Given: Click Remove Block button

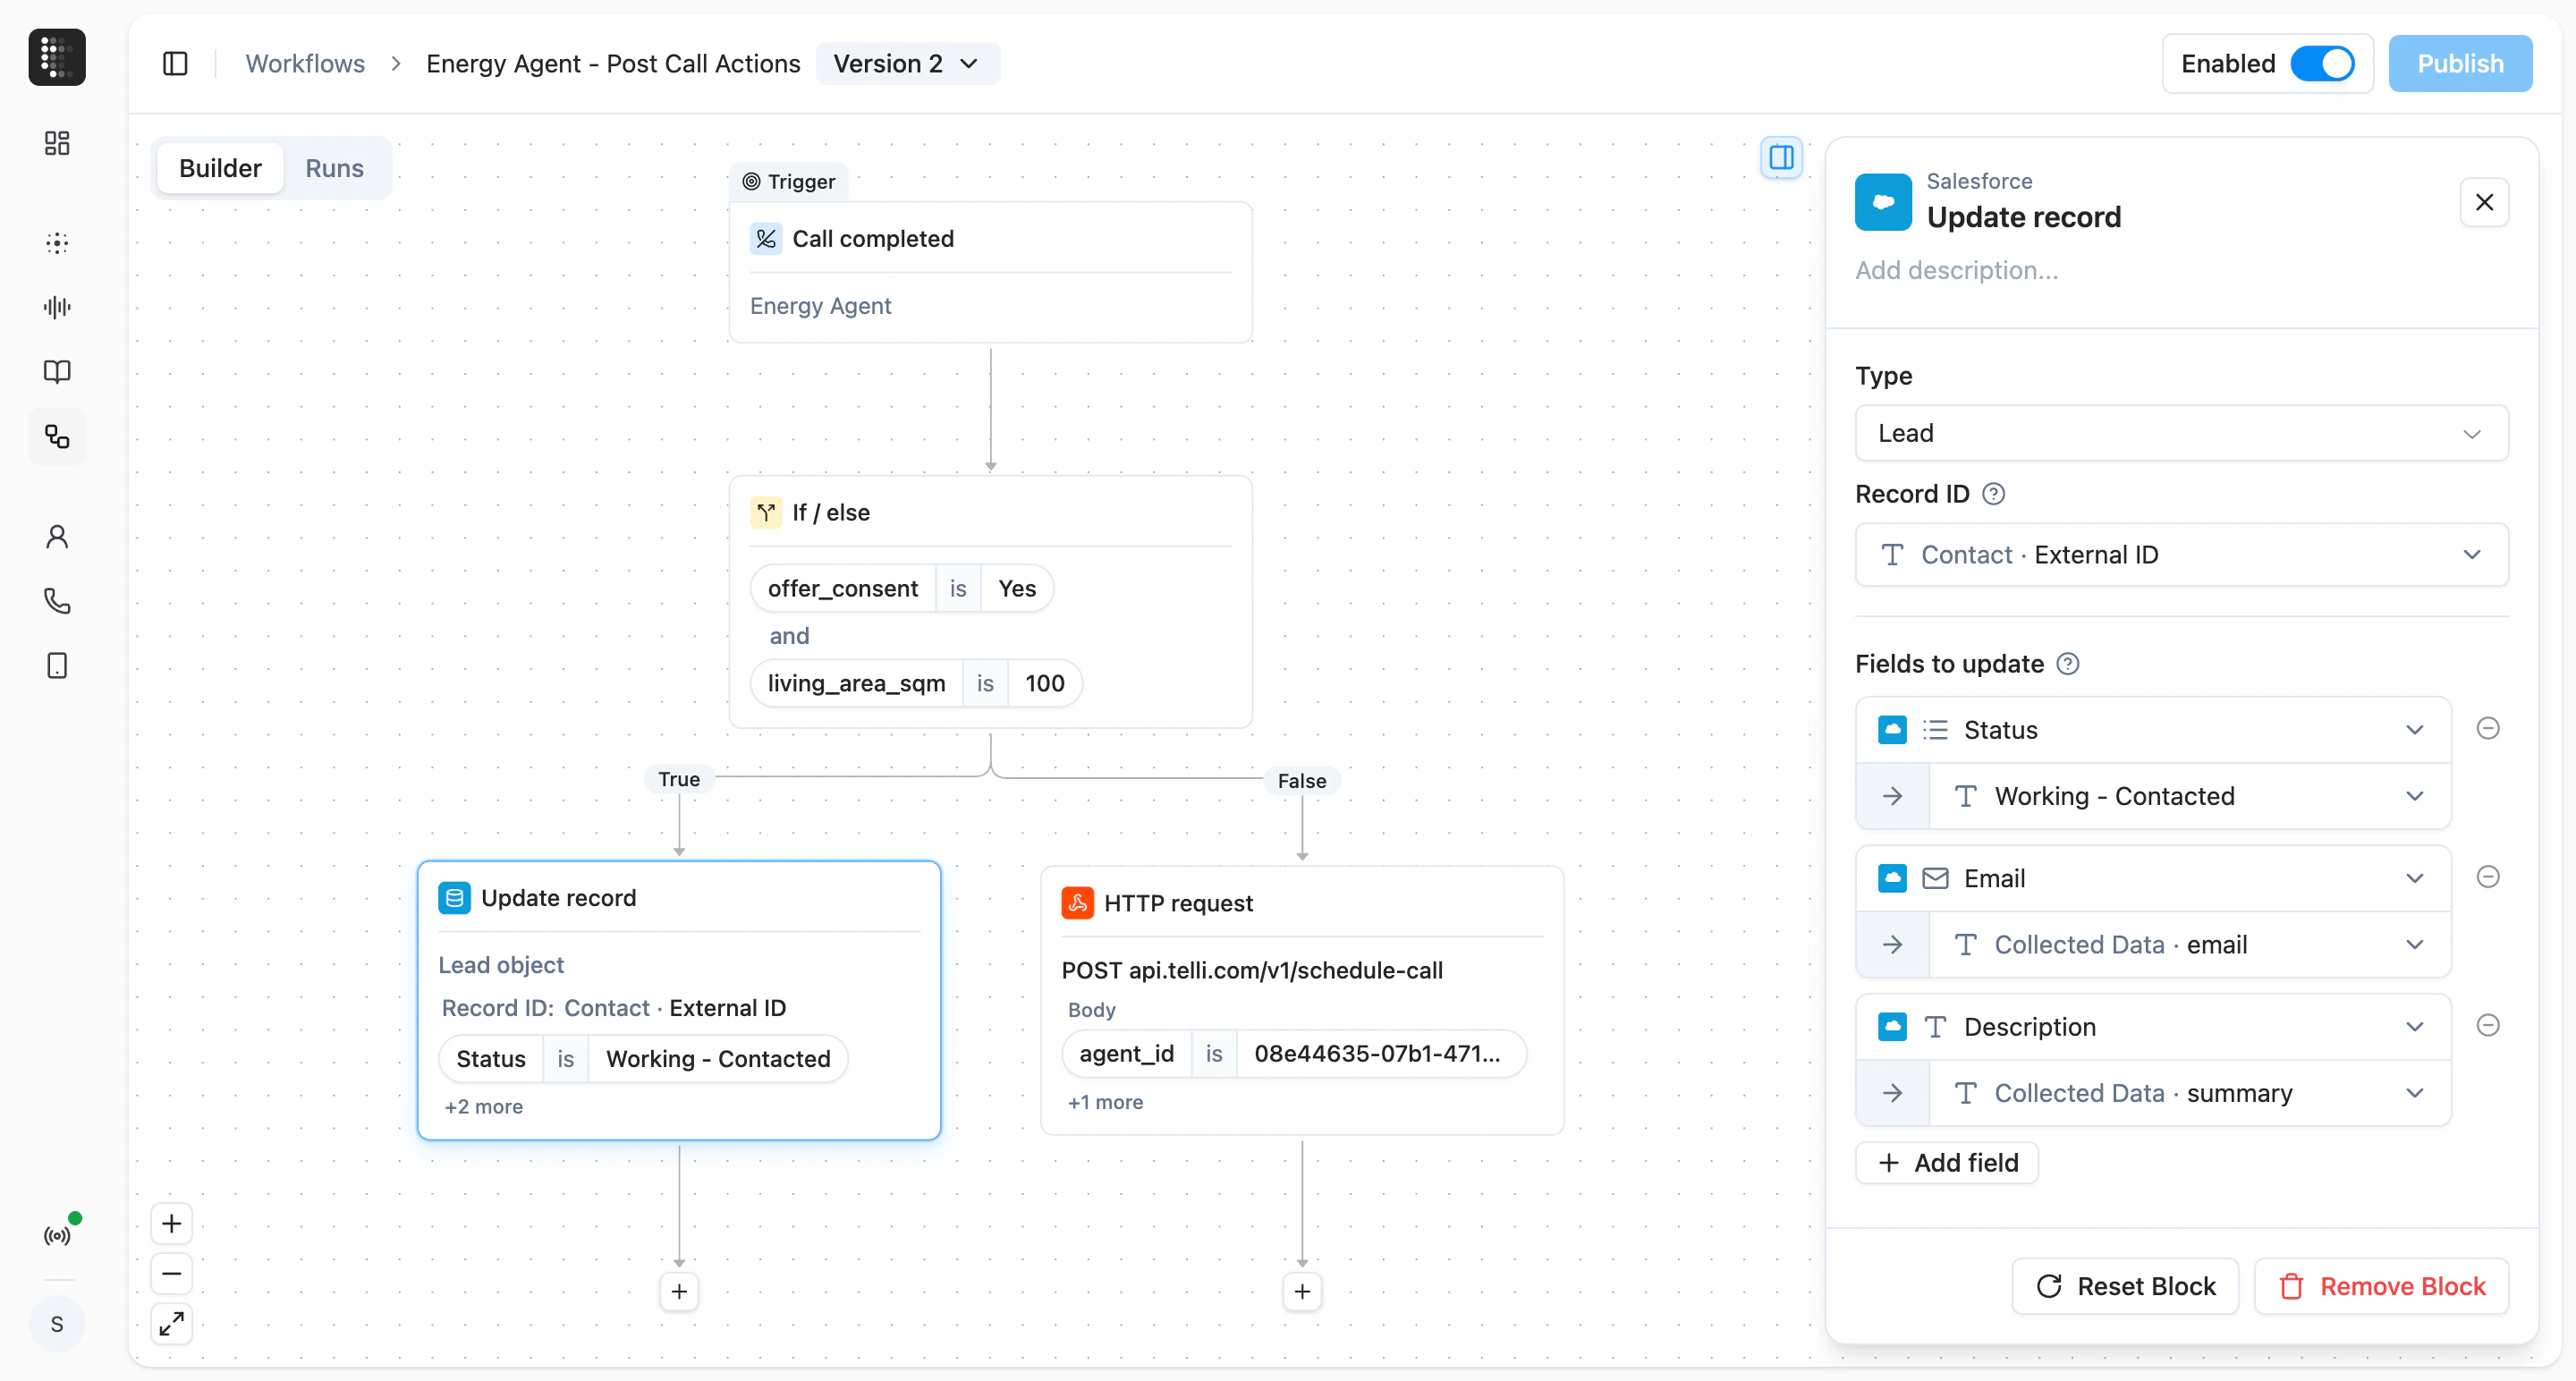Looking at the screenshot, I should coord(2381,1287).
